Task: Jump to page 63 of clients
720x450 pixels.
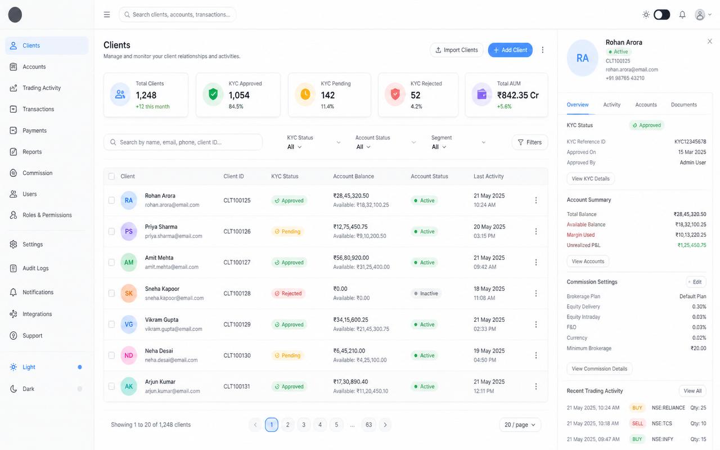Action: [369, 425]
